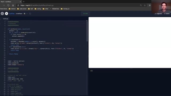The image size is (171, 96).
Task: Click the 'winners.append(i)' line
Action: click(x=18, y=36)
